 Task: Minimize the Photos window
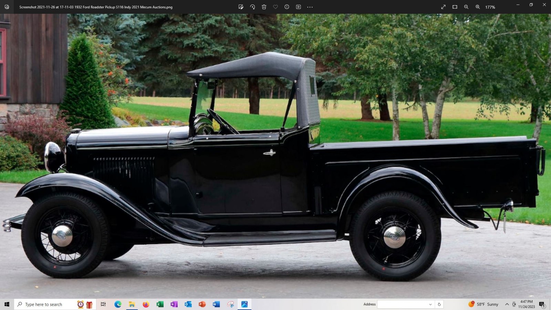tap(518, 5)
